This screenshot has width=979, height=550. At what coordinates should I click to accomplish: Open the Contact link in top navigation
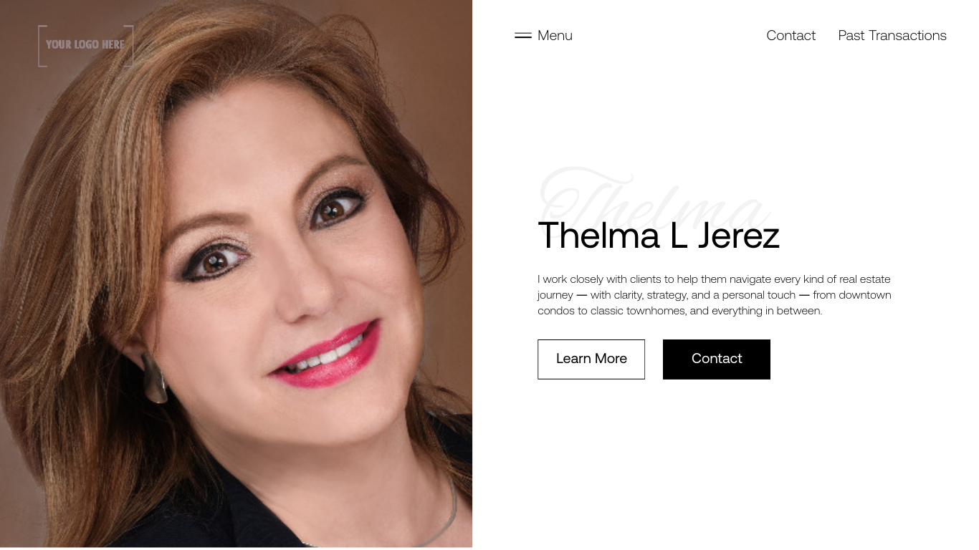(x=791, y=35)
